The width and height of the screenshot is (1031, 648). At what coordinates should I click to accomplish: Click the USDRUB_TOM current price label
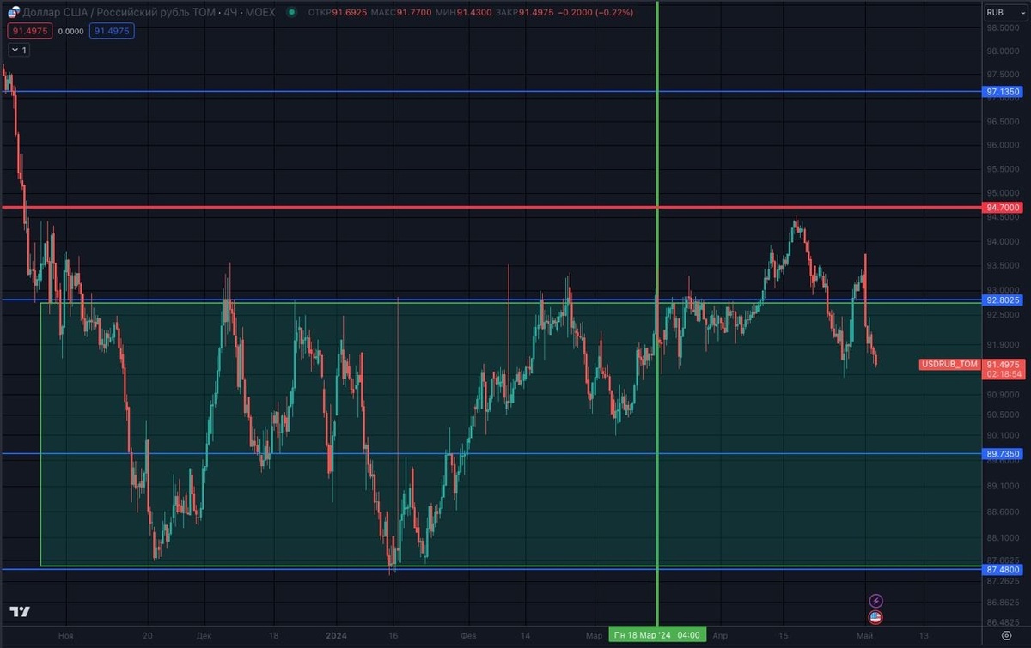tap(949, 364)
